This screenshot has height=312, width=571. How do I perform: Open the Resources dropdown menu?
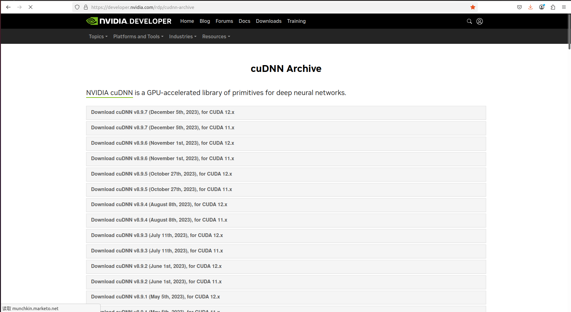[x=216, y=36]
